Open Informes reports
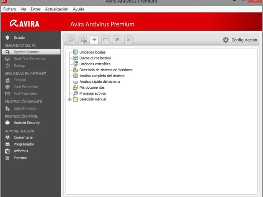The width and height of the screenshot is (263, 197). pyautogui.click(x=21, y=151)
